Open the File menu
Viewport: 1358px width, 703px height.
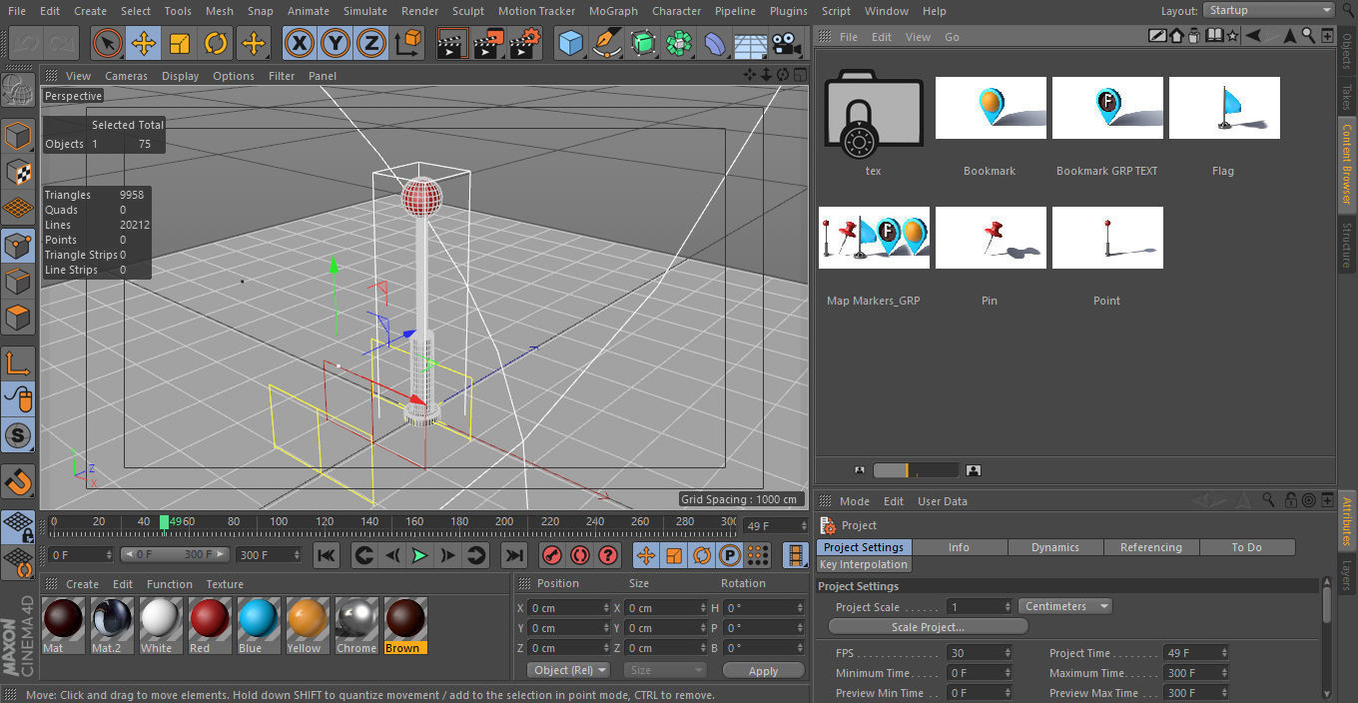pos(18,11)
